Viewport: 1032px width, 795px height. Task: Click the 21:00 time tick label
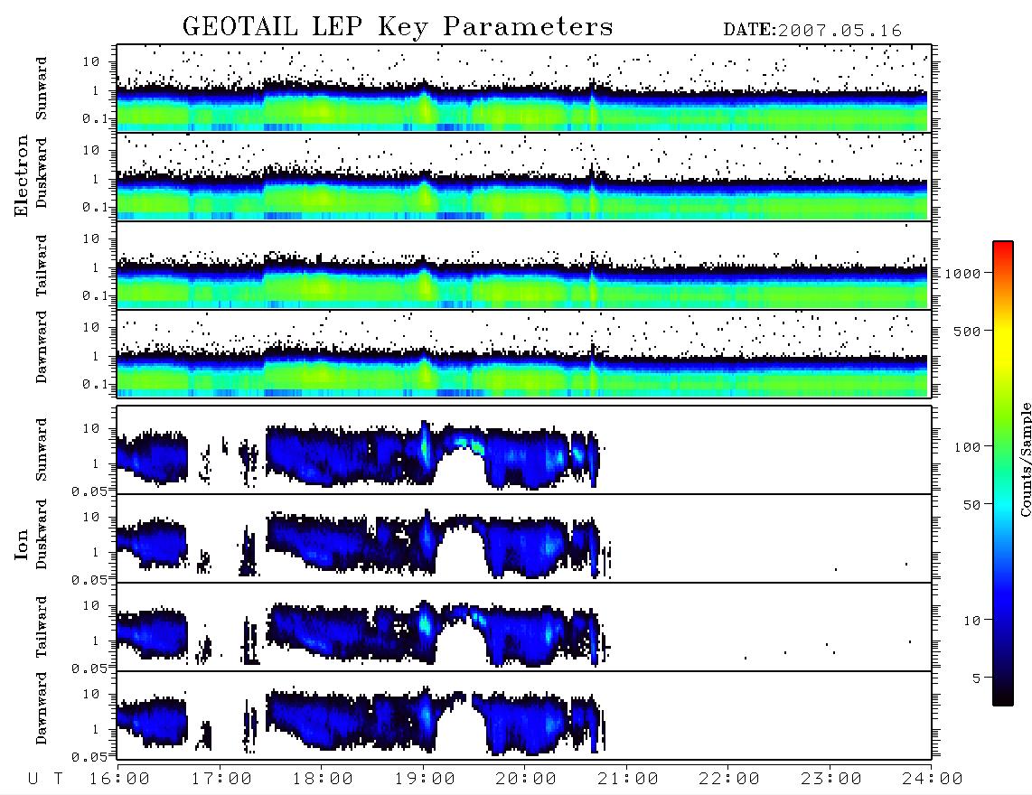click(x=628, y=780)
